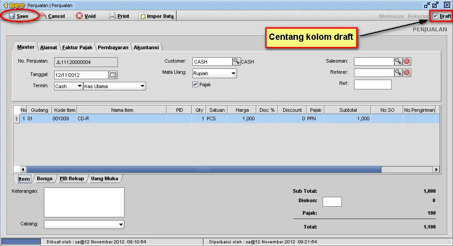Click the PPN tax cell

315,119
